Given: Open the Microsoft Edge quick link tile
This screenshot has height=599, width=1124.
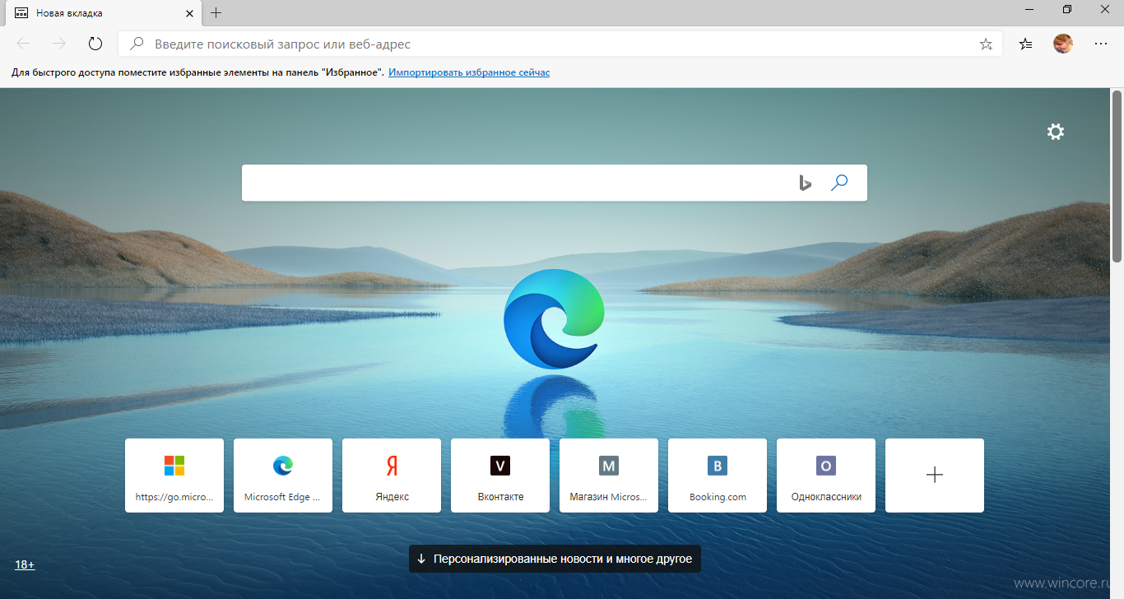Looking at the screenshot, I should (283, 476).
